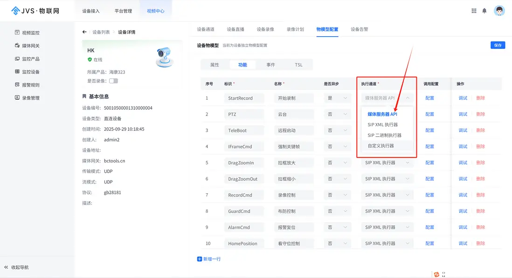Screen dimensions: 512x278
Task: Click the StartRecord identifier field
Action: 244,98
